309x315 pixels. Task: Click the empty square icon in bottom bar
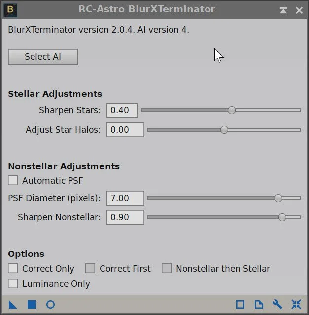240,304
